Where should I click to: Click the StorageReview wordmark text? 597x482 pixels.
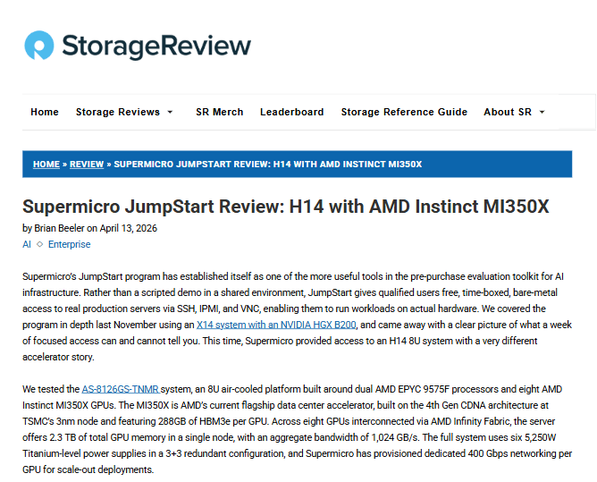(x=156, y=46)
